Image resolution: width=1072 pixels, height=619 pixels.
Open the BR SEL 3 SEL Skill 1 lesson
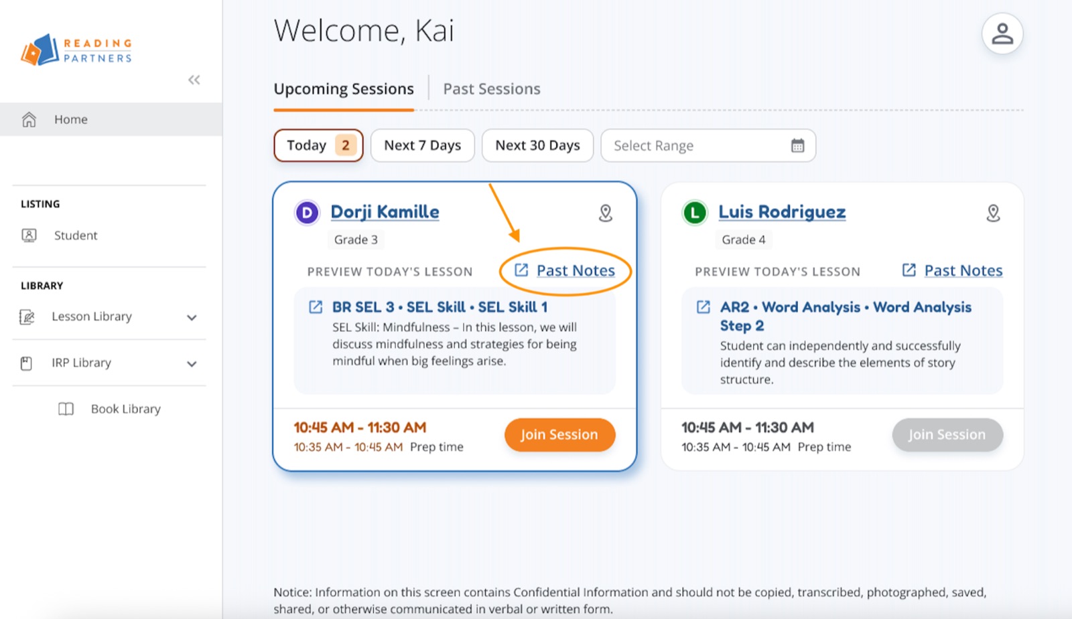(x=440, y=307)
